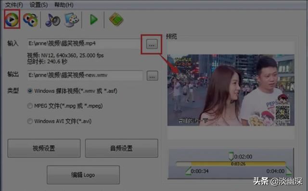Click the single video file open icon

click(12, 19)
